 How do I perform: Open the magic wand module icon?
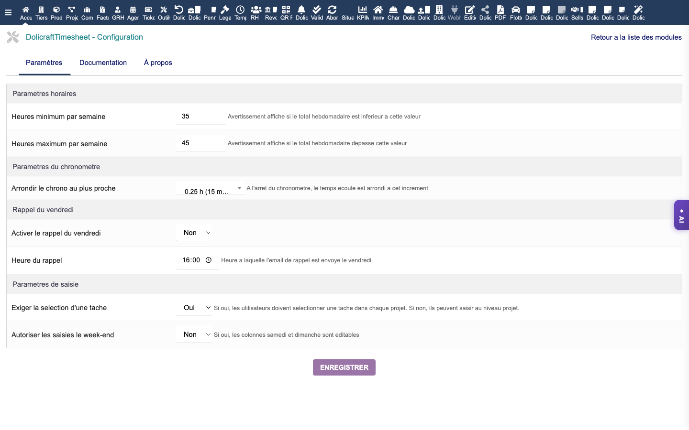(x=638, y=10)
